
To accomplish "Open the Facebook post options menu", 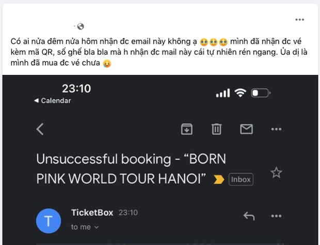I will 300,20.
